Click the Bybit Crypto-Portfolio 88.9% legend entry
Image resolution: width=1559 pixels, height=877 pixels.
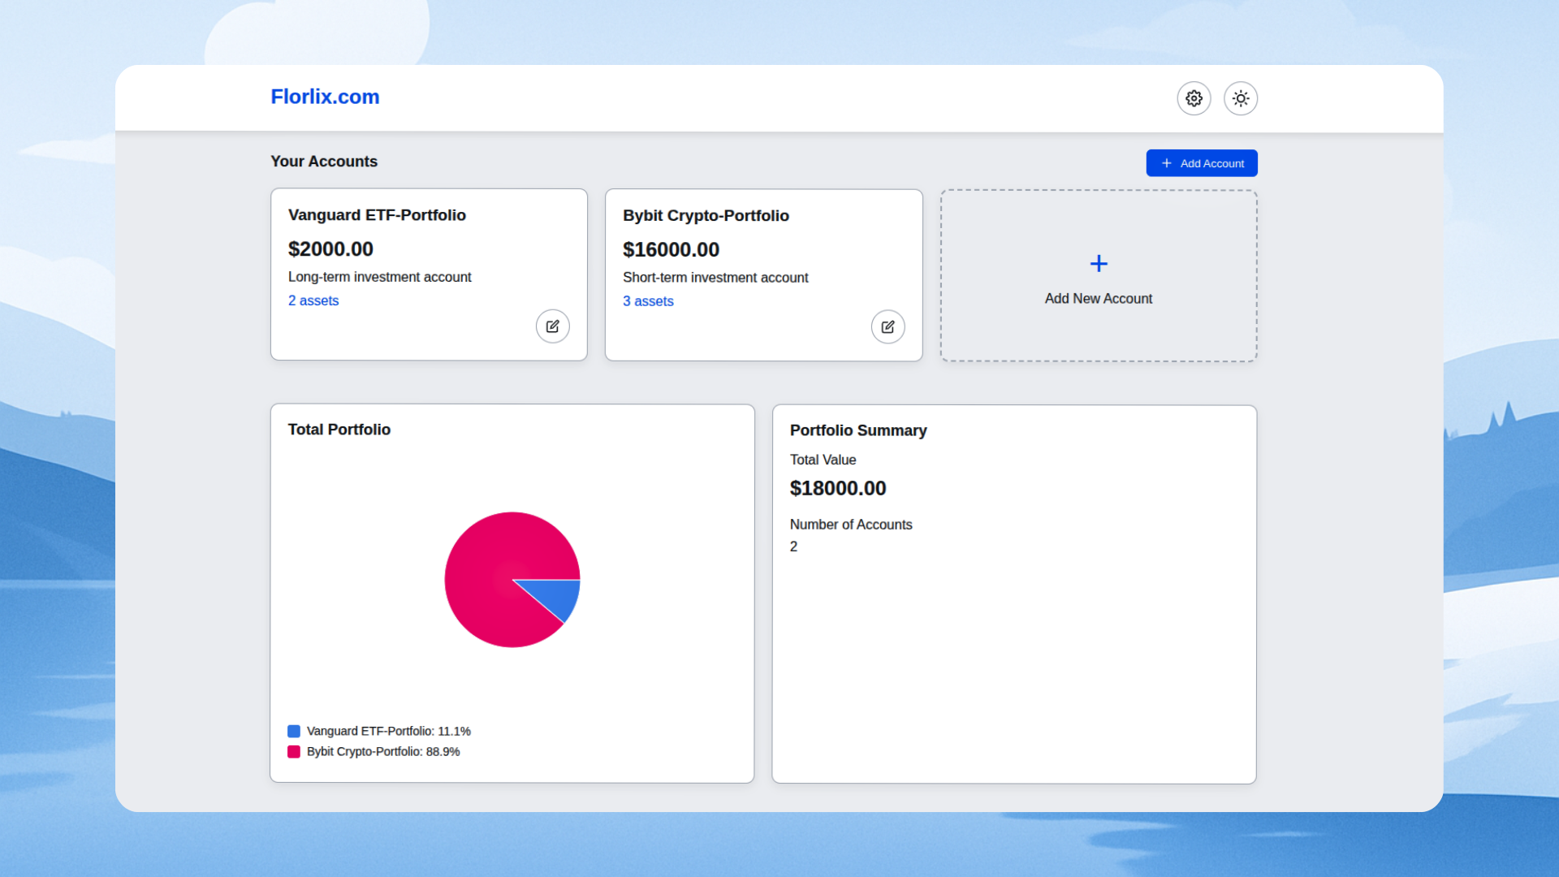pyautogui.click(x=383, y=752)
